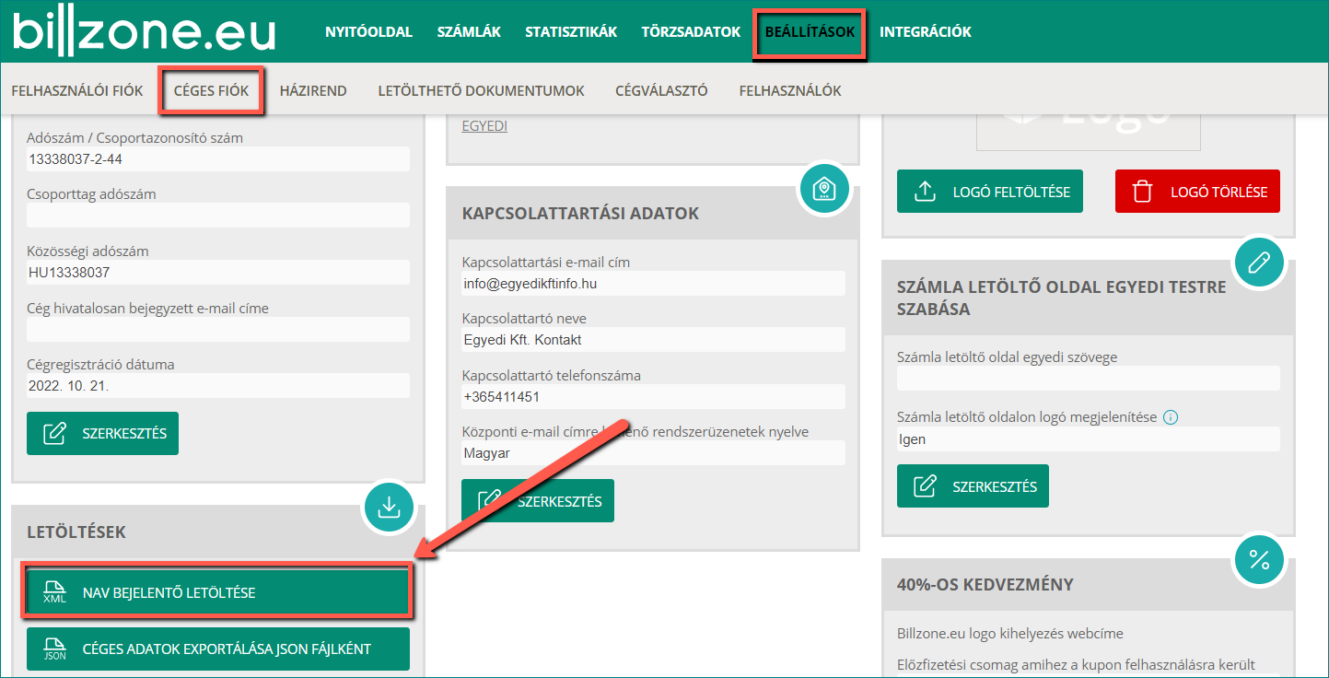Click the KAPCSOLATTARTÁSI ADATOK heading
This screenshot has width=1329, height=678.
tap(580, 214)
